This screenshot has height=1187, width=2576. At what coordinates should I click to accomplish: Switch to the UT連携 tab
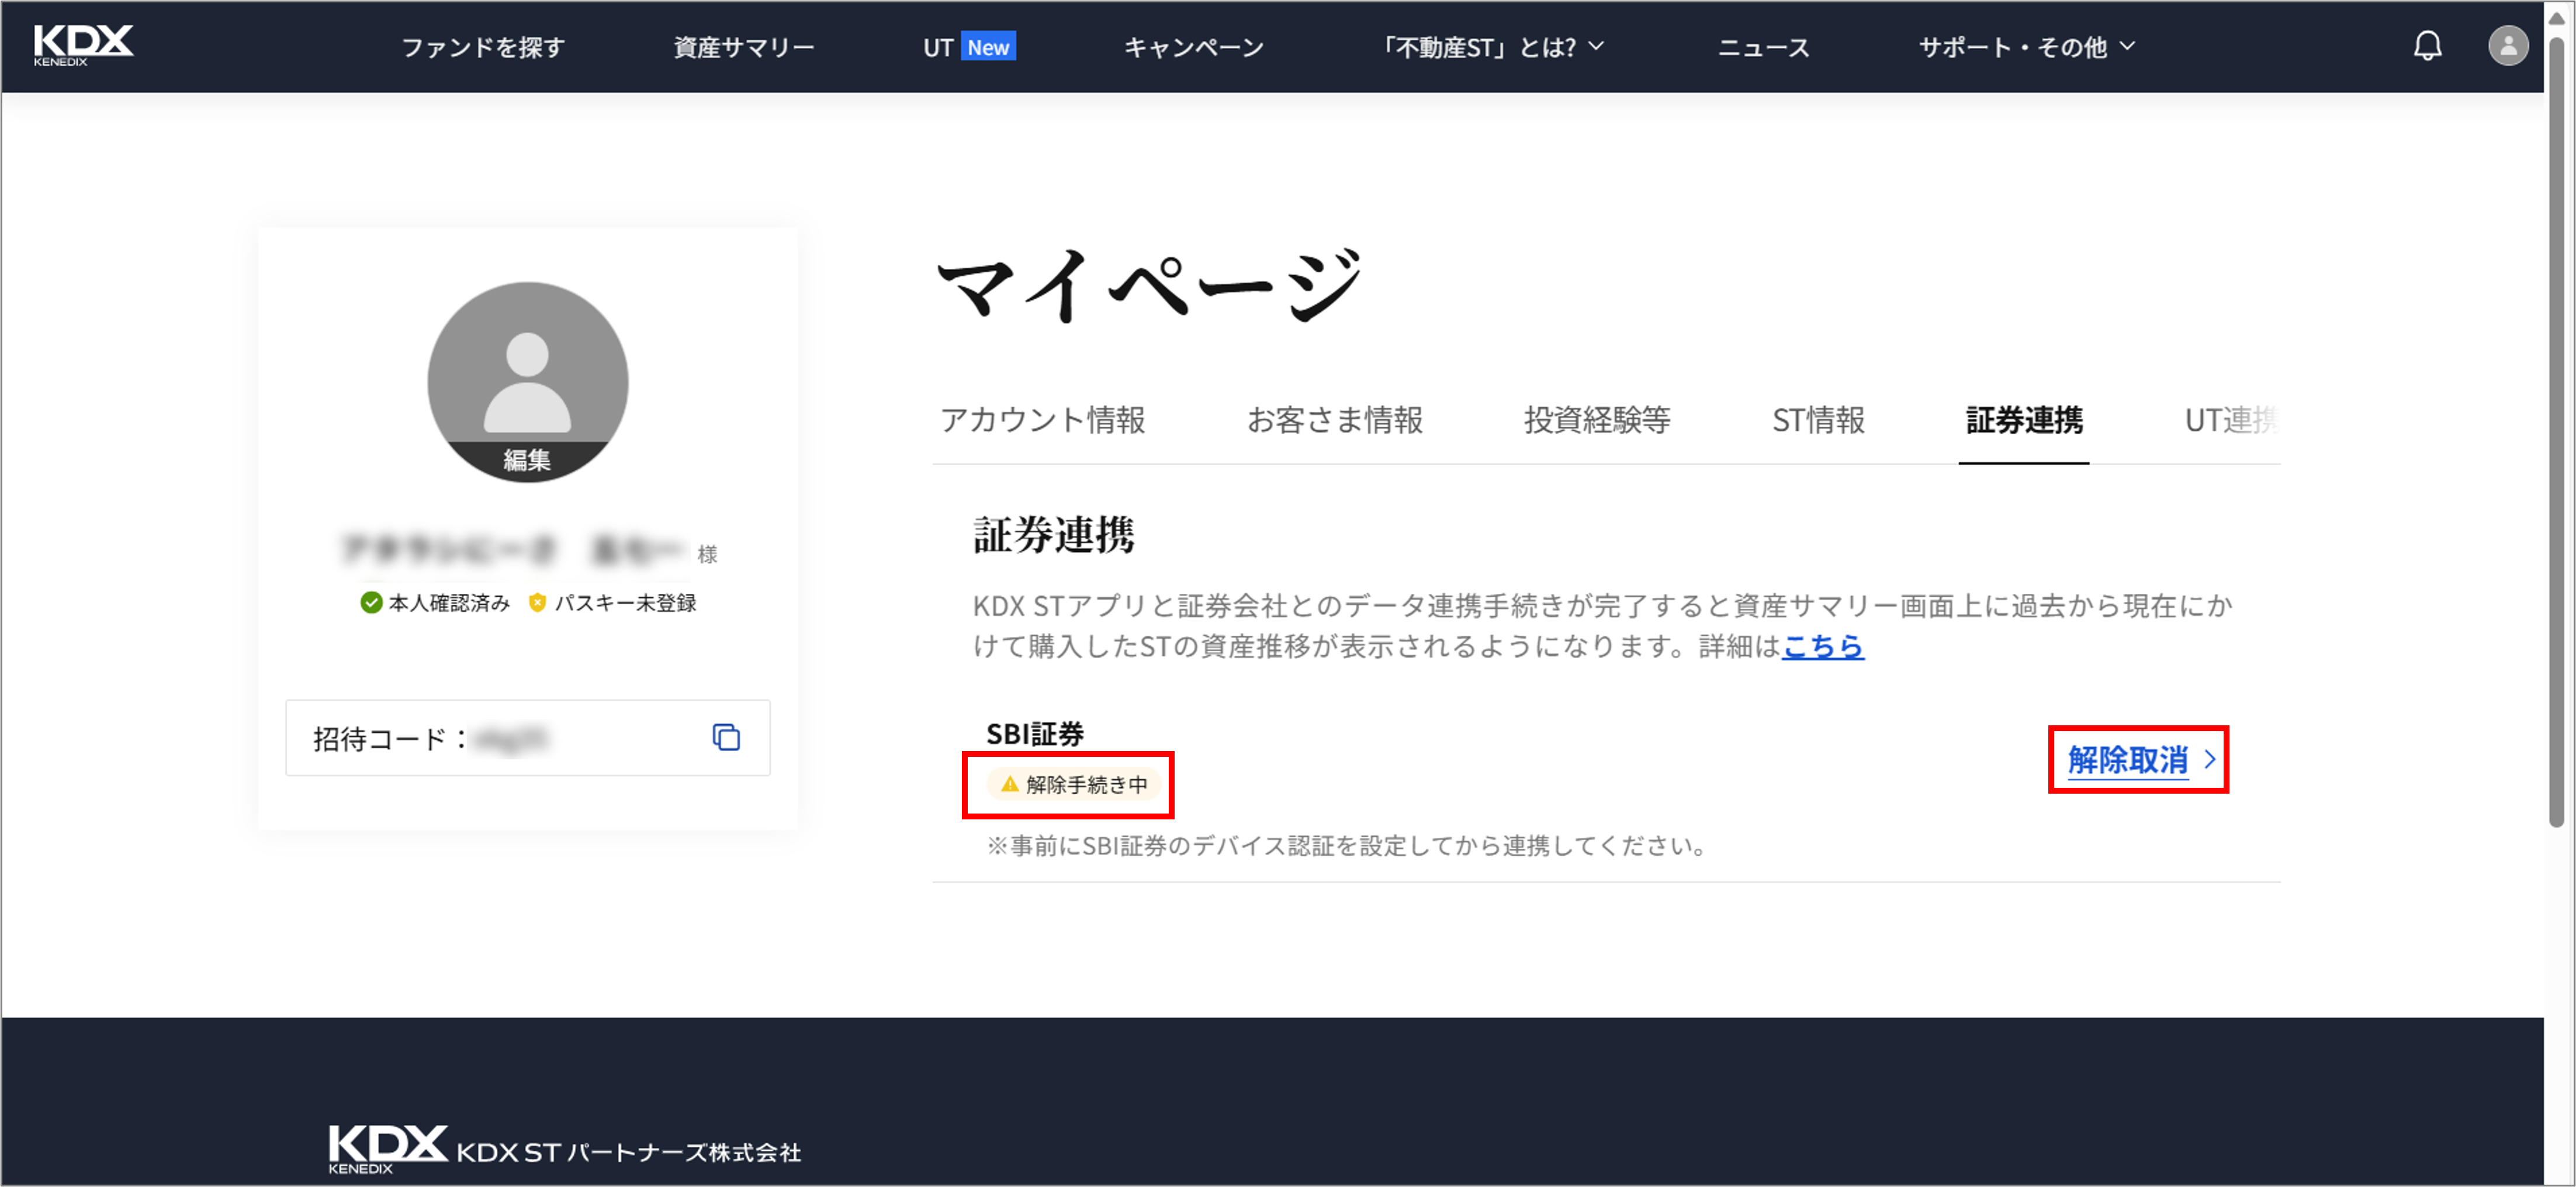(2231, 420)
